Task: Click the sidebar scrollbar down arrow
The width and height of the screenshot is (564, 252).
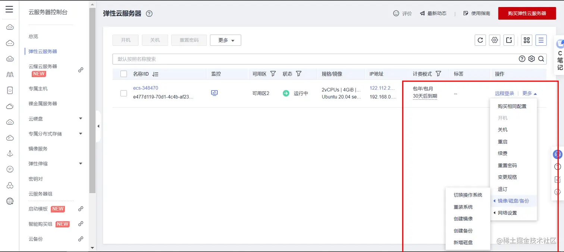Action: point(93,248)
